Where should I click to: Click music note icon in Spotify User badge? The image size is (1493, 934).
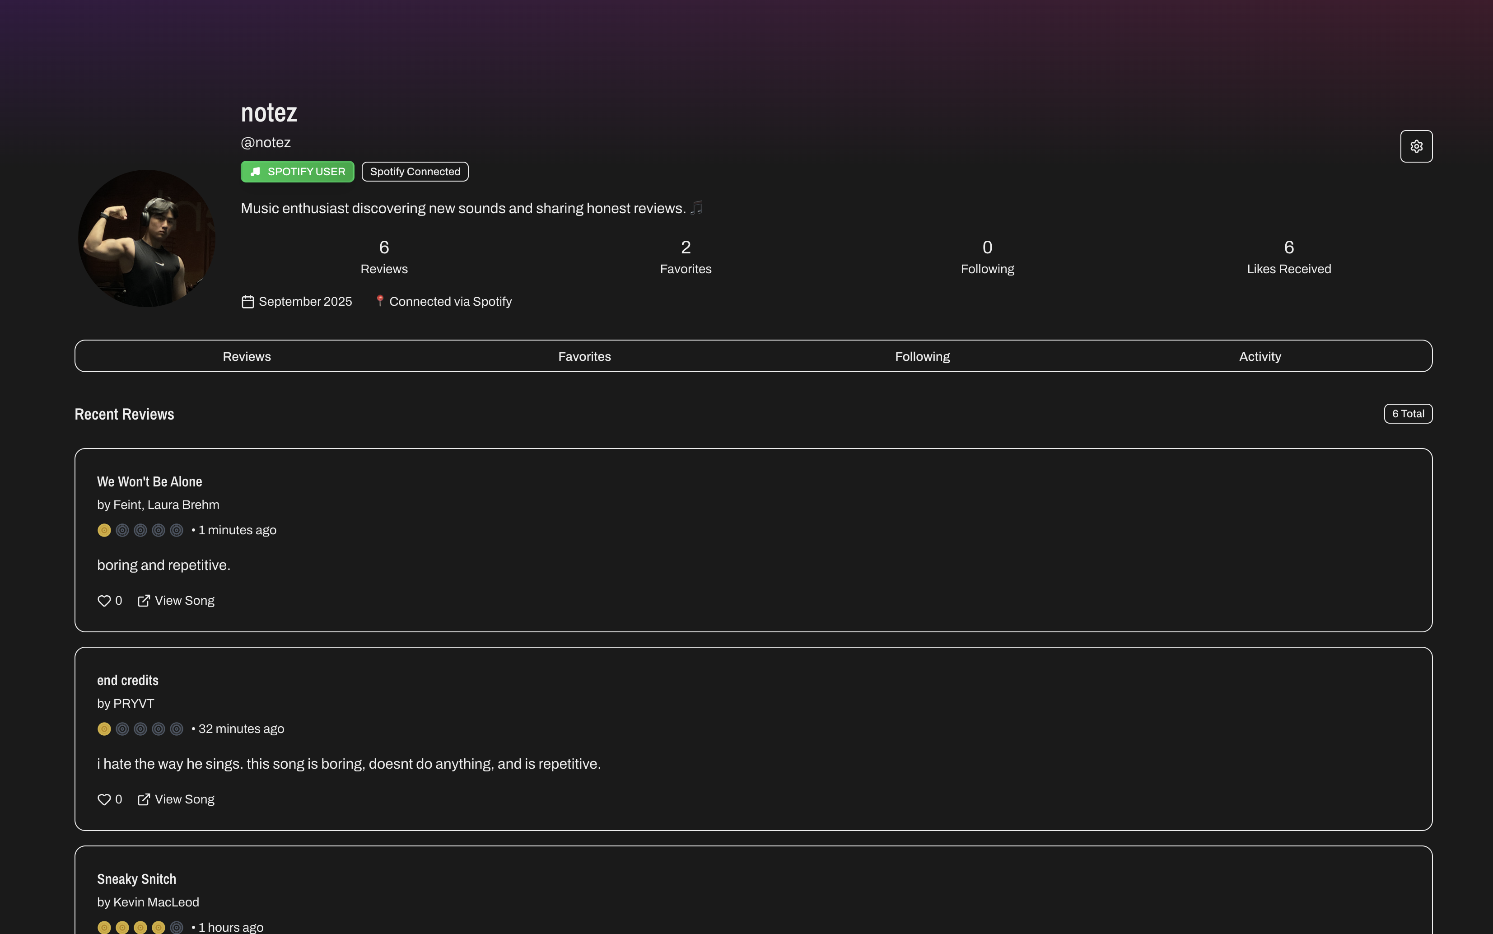[x=255, y=172]
